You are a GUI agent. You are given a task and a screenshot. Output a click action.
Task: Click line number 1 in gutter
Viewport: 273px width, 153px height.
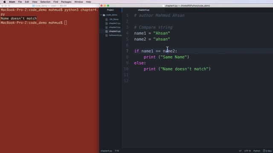[127, 15]
